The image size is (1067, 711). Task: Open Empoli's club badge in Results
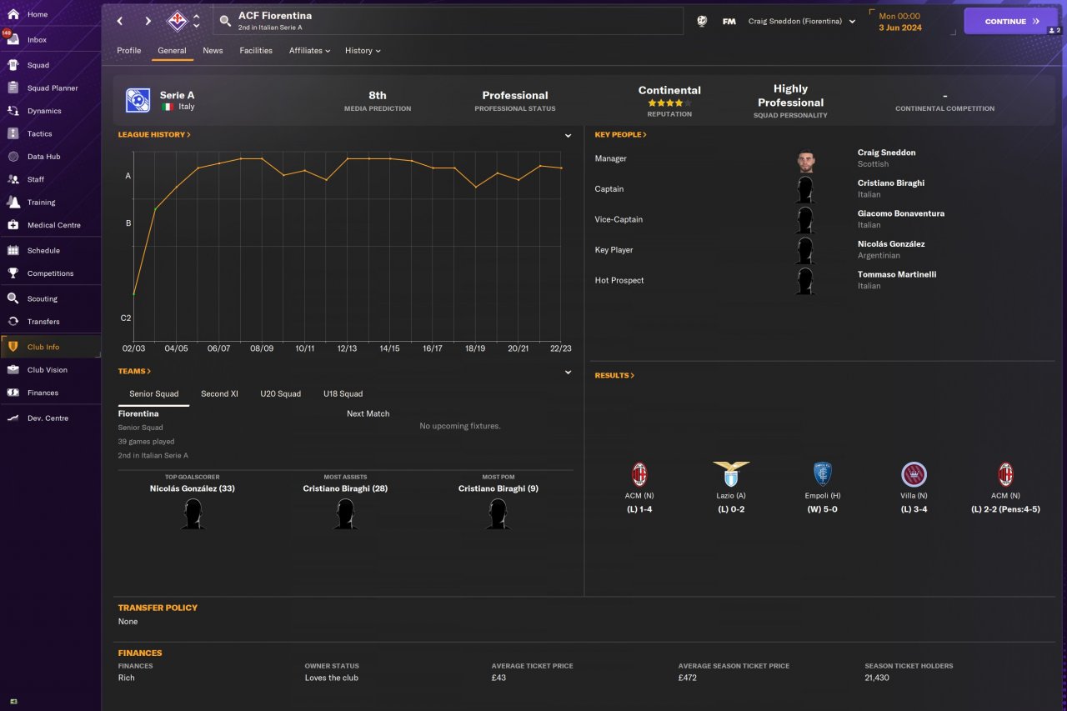[x=823, y=473]
